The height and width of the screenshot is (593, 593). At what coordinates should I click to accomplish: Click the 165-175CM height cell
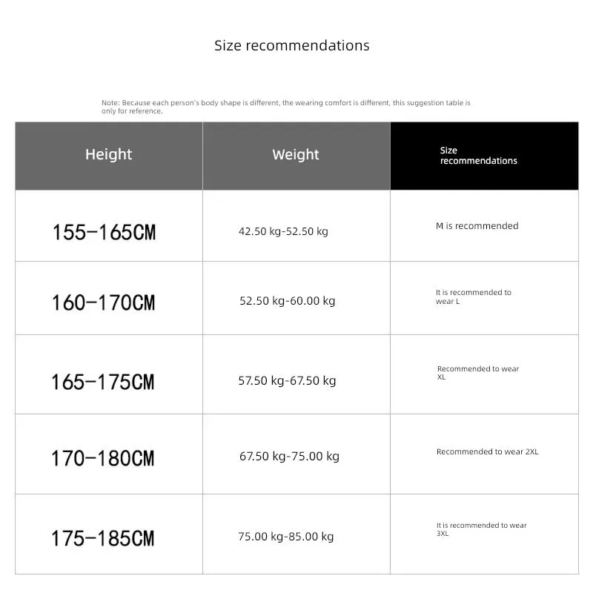(109, 374)
